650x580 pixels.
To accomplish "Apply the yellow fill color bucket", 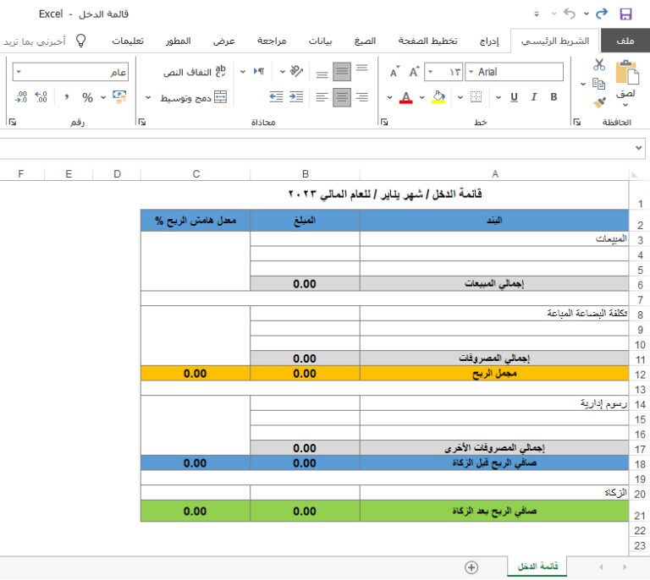I will point(438,97).
